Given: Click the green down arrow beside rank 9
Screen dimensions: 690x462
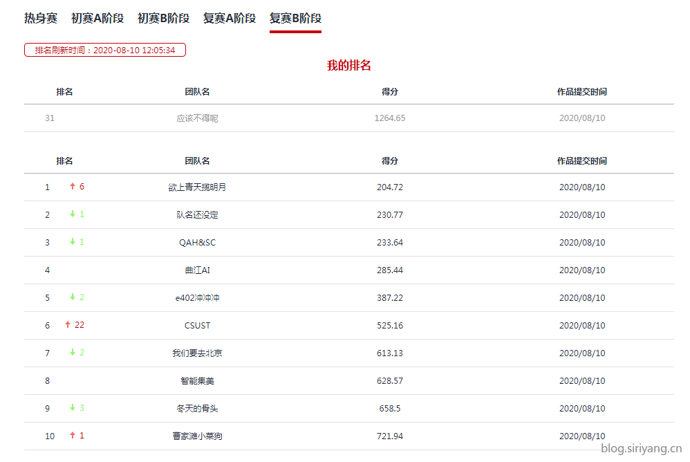Looking at the screenshot, I should point(73,408).
